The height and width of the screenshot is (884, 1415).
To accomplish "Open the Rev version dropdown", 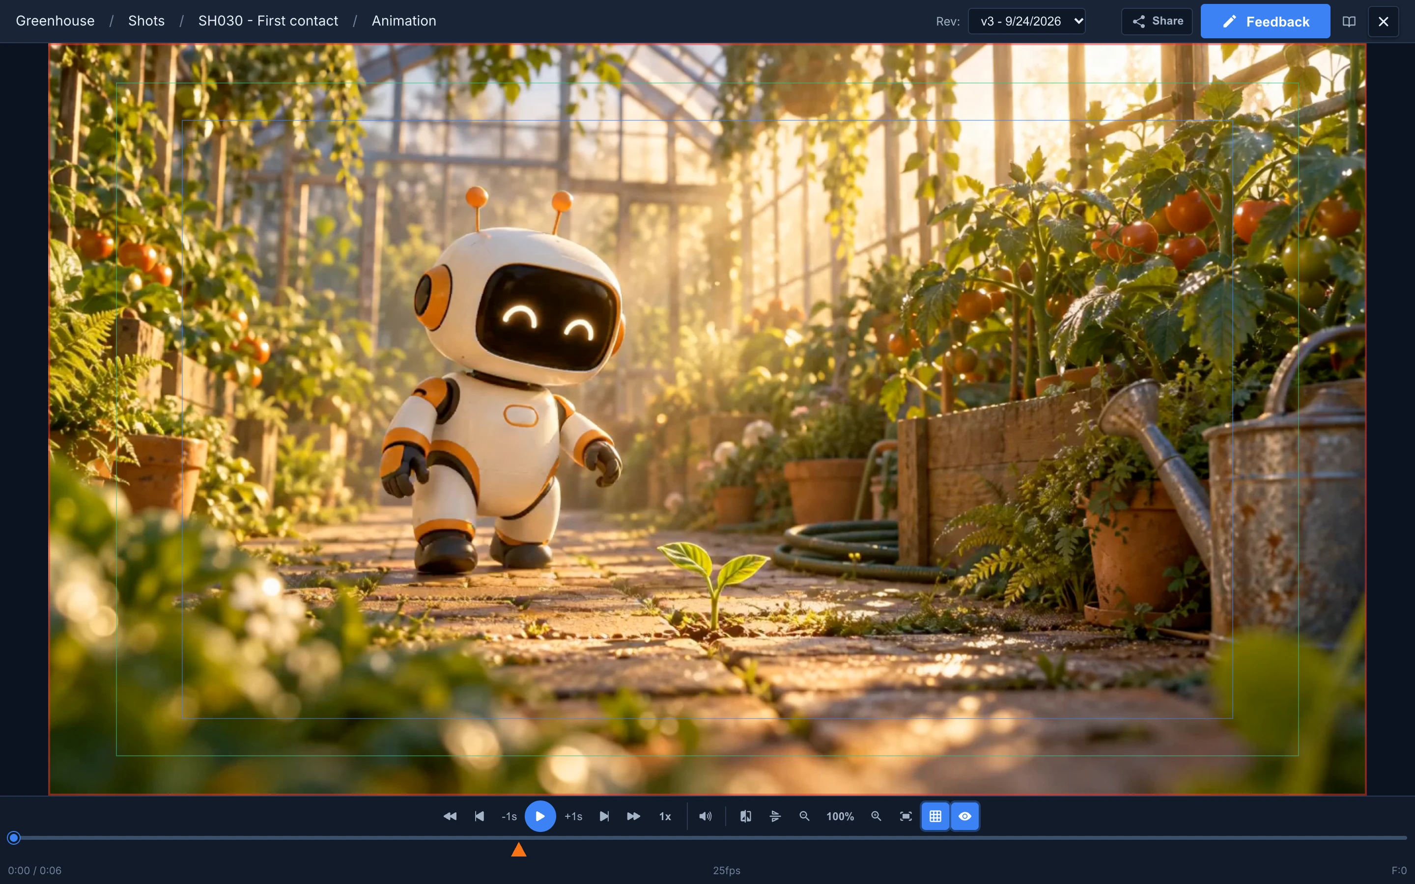I will [1027, 21].
